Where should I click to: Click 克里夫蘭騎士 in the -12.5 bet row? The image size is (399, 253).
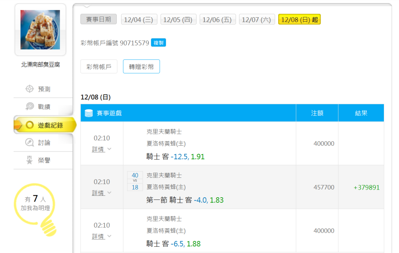tap(164, 132)
